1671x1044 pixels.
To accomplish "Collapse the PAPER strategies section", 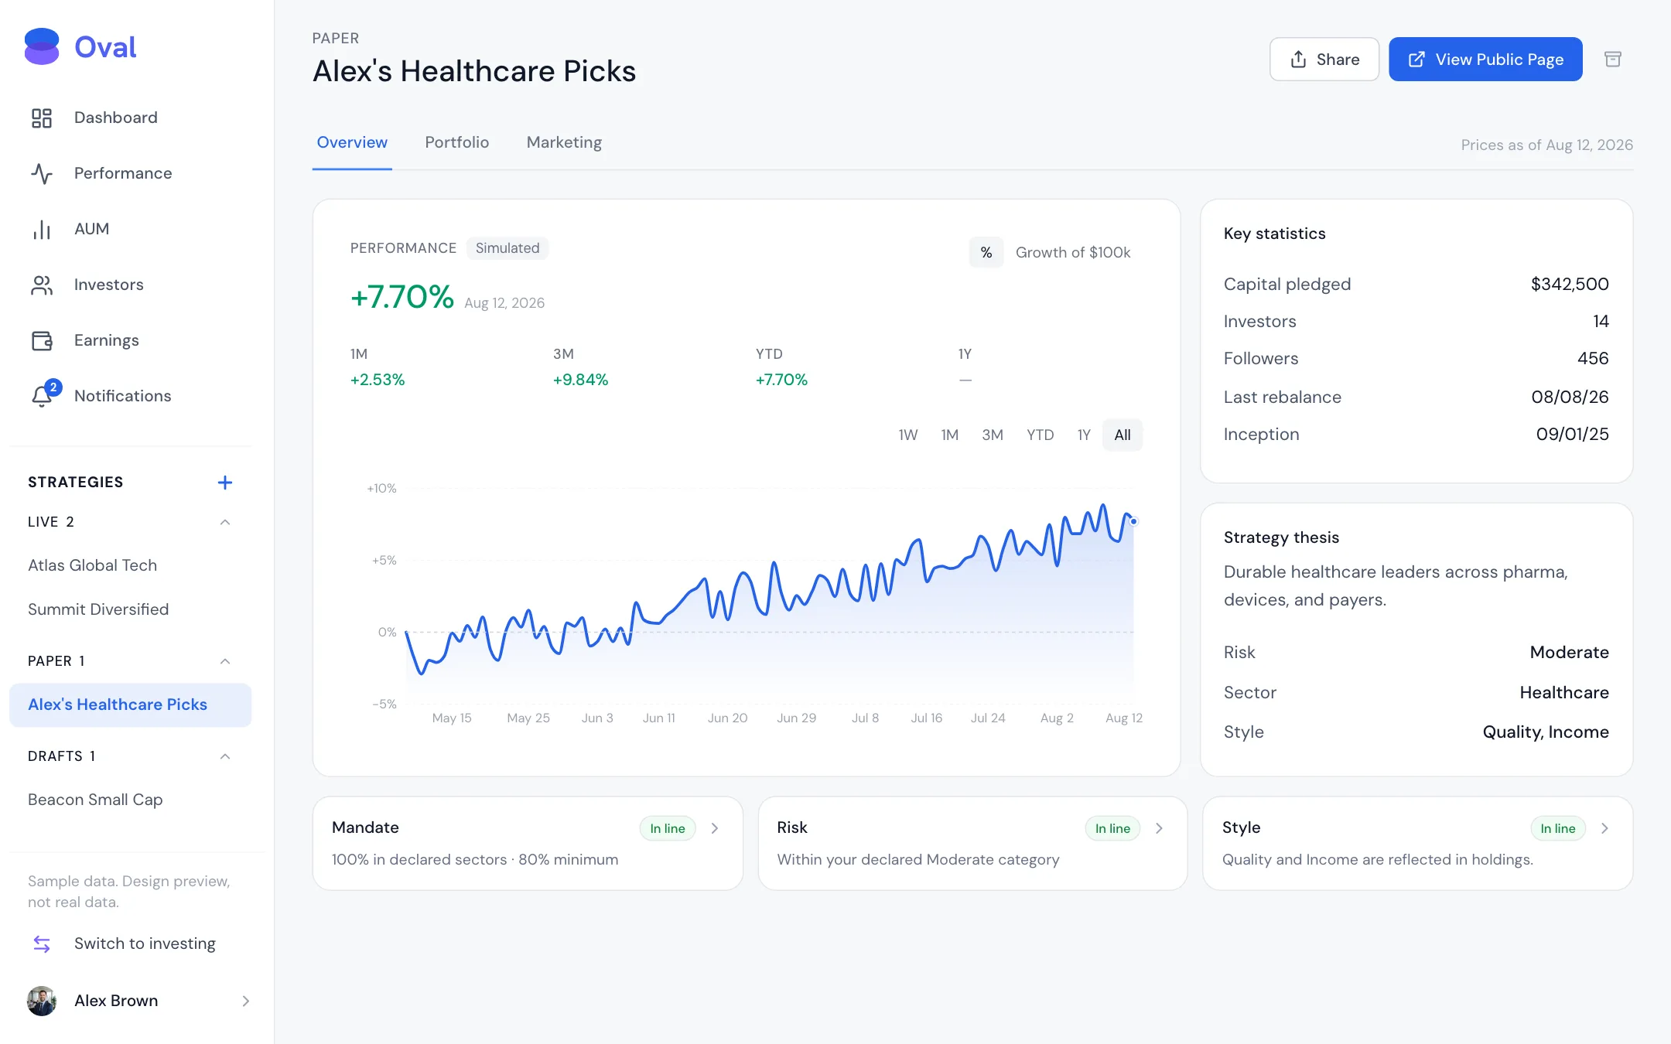I will pyautogui.click(x=225, y=661).
